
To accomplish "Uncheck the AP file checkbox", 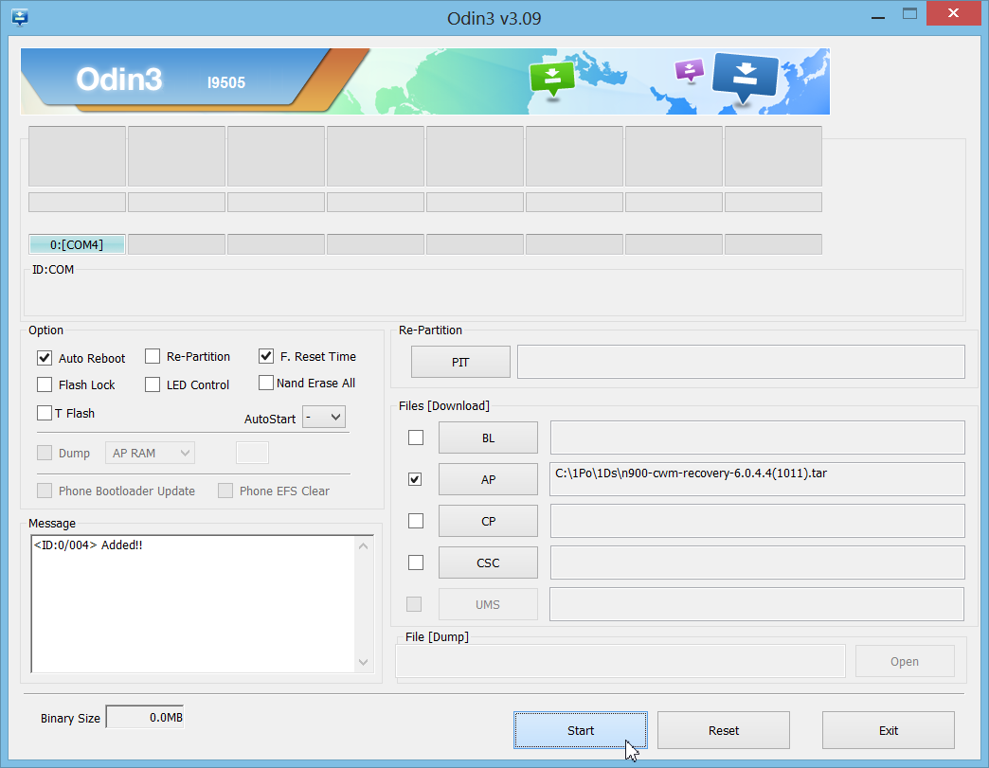I will pyautogui.click(x=415, y=479).
